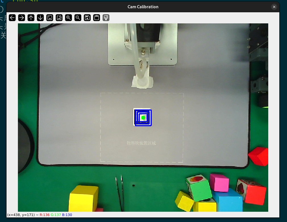Click the pixel coordinates text in status bar
Image resolution: width=287 pixels, height=222 pixels.
click(x=21, y=215)
